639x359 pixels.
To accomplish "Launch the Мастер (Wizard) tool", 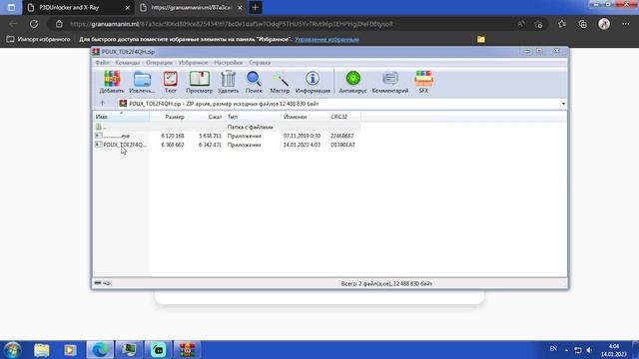I will [280, 82].
